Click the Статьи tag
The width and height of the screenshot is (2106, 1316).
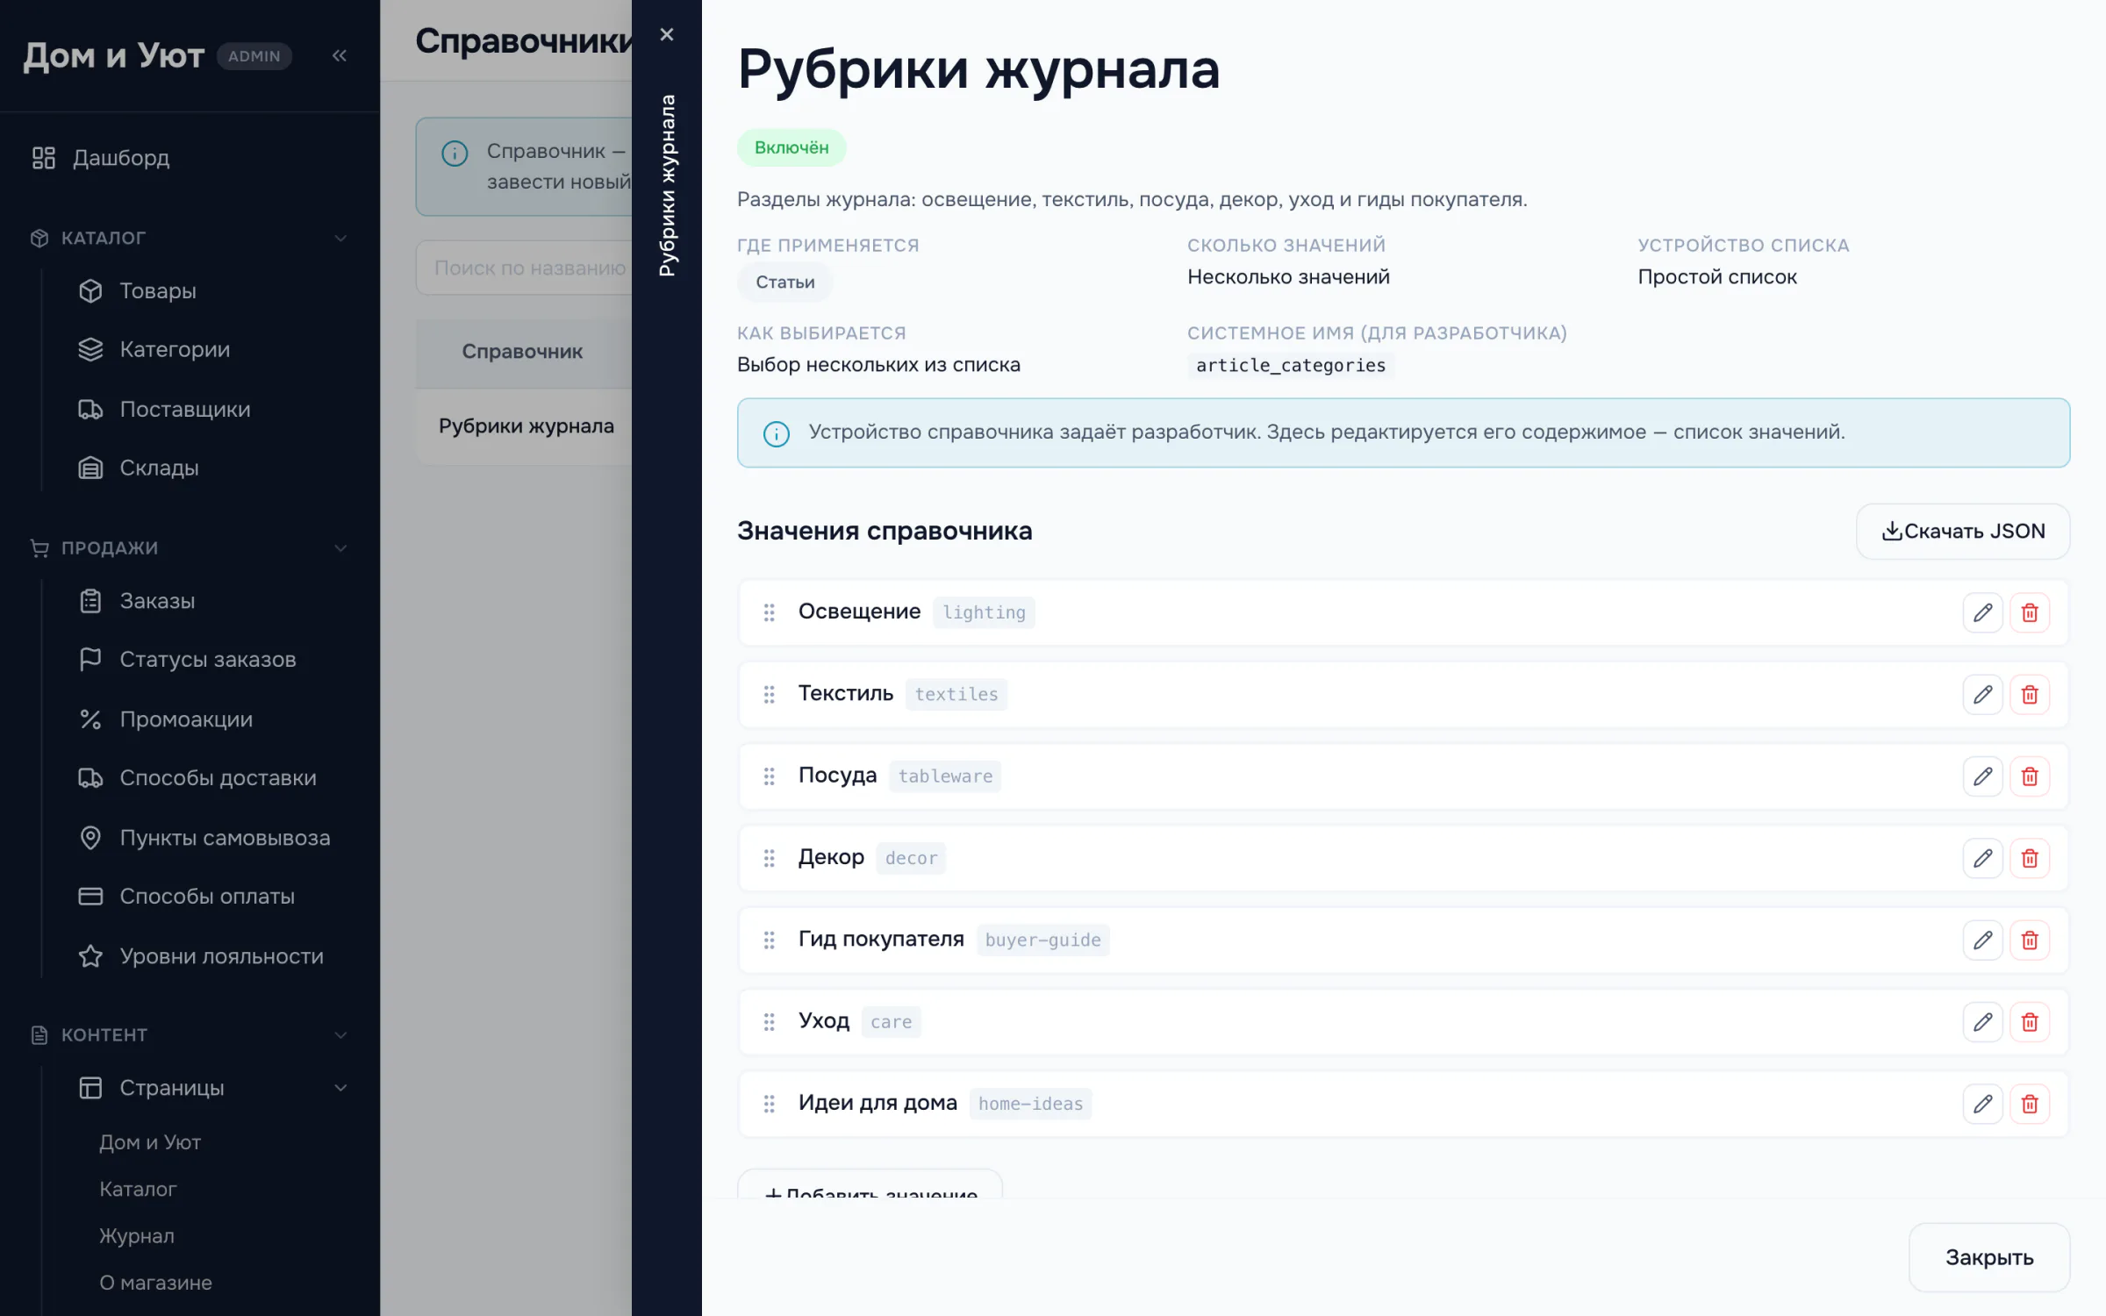(x=785, y=283)
